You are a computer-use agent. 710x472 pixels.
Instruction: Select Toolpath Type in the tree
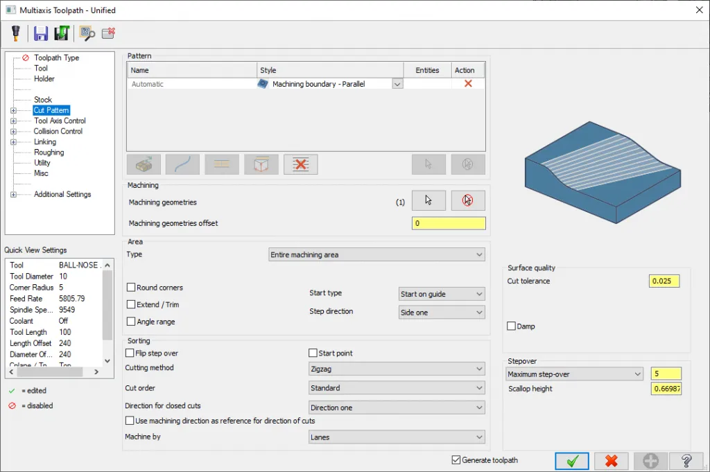pos(57,58)
